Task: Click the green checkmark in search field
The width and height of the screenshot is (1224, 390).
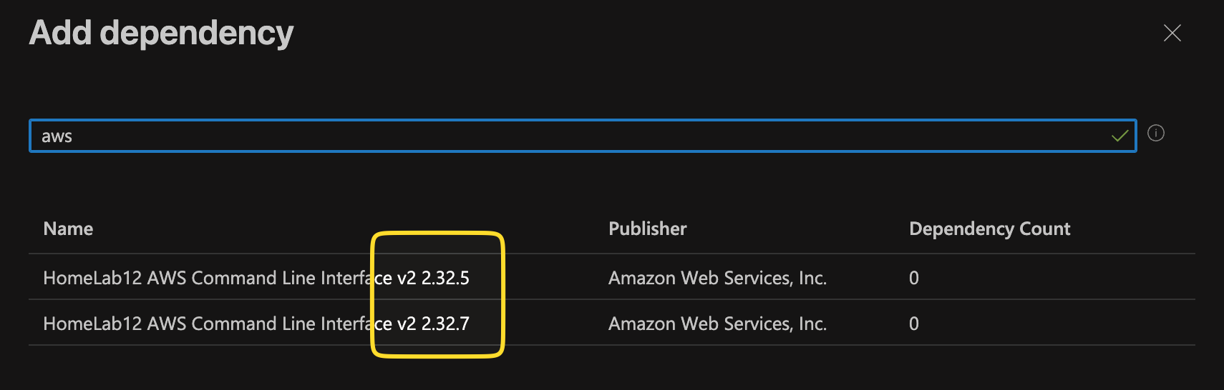Action: tap(1119, 136)
